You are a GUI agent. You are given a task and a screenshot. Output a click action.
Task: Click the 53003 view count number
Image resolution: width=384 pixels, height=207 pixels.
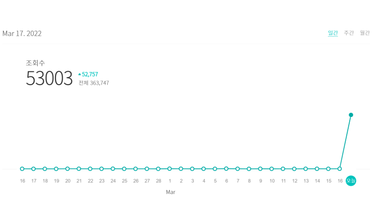click(49, 78)
